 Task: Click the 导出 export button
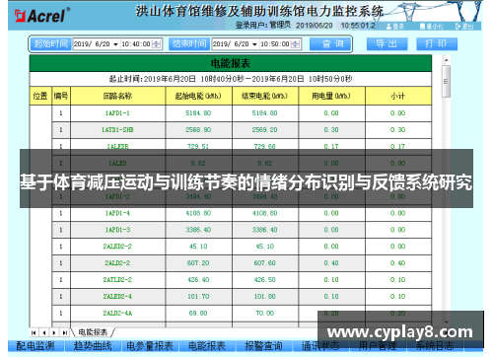[387, 44]
